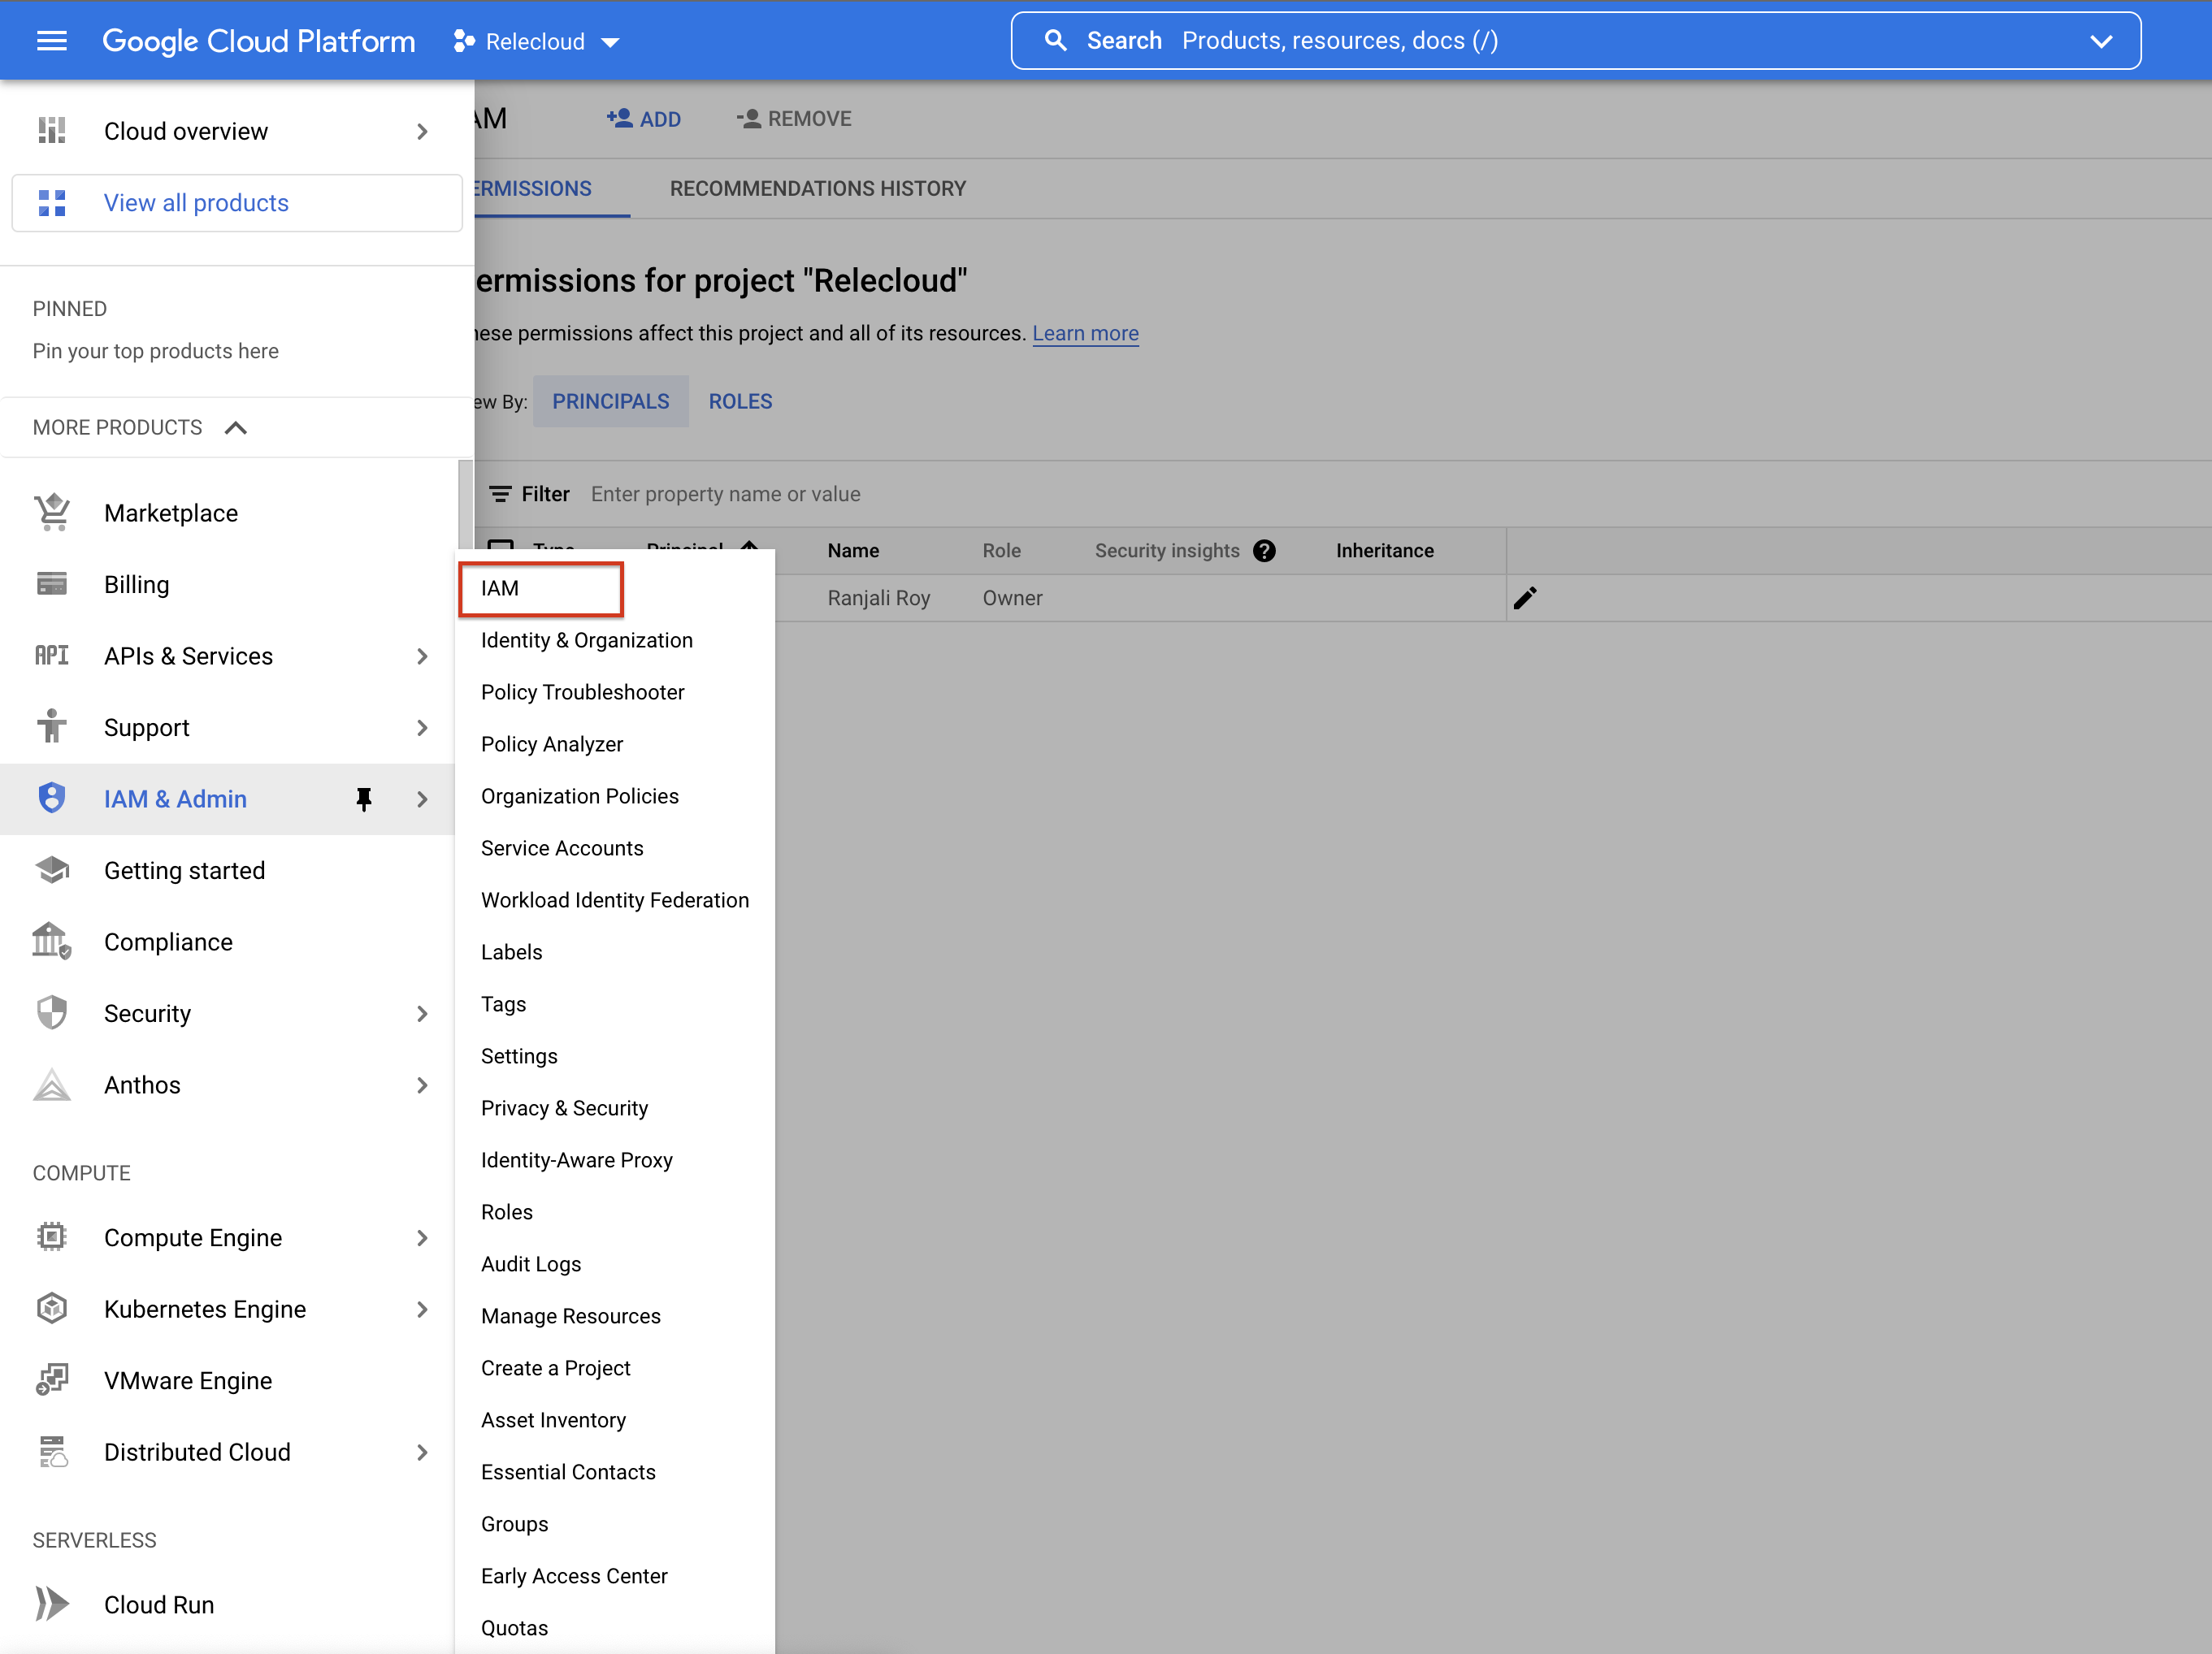Click the Marketplace cart icon
The height and width of the screenshot is (1654, 2212).
click(52, 513)
